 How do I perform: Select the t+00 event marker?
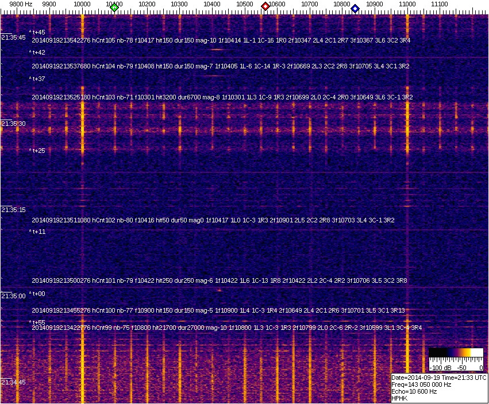click(x=37, y=294)
